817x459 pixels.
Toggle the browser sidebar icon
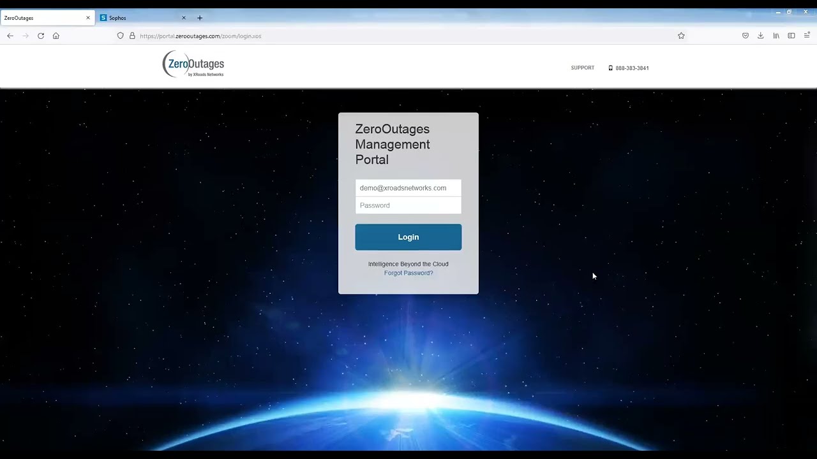coord(791,36)
